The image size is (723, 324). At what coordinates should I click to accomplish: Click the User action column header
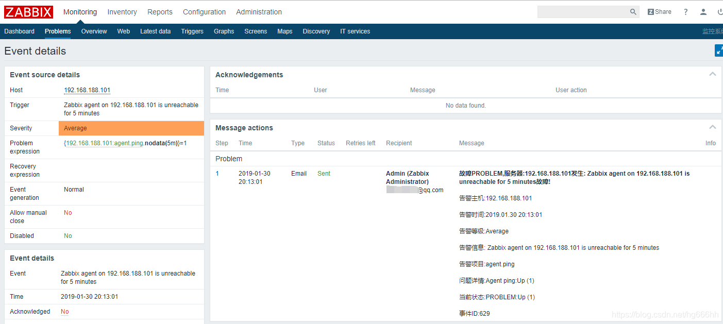571,90
